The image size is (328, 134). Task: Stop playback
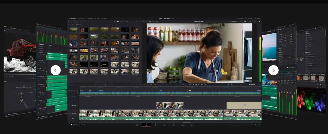(196, 85)
